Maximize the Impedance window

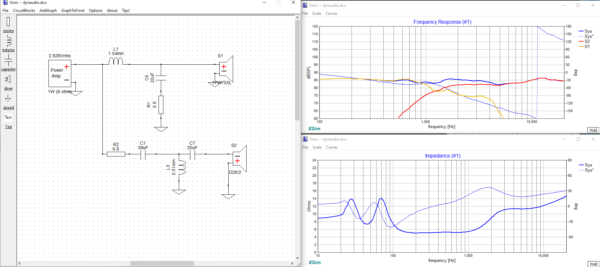578,139
